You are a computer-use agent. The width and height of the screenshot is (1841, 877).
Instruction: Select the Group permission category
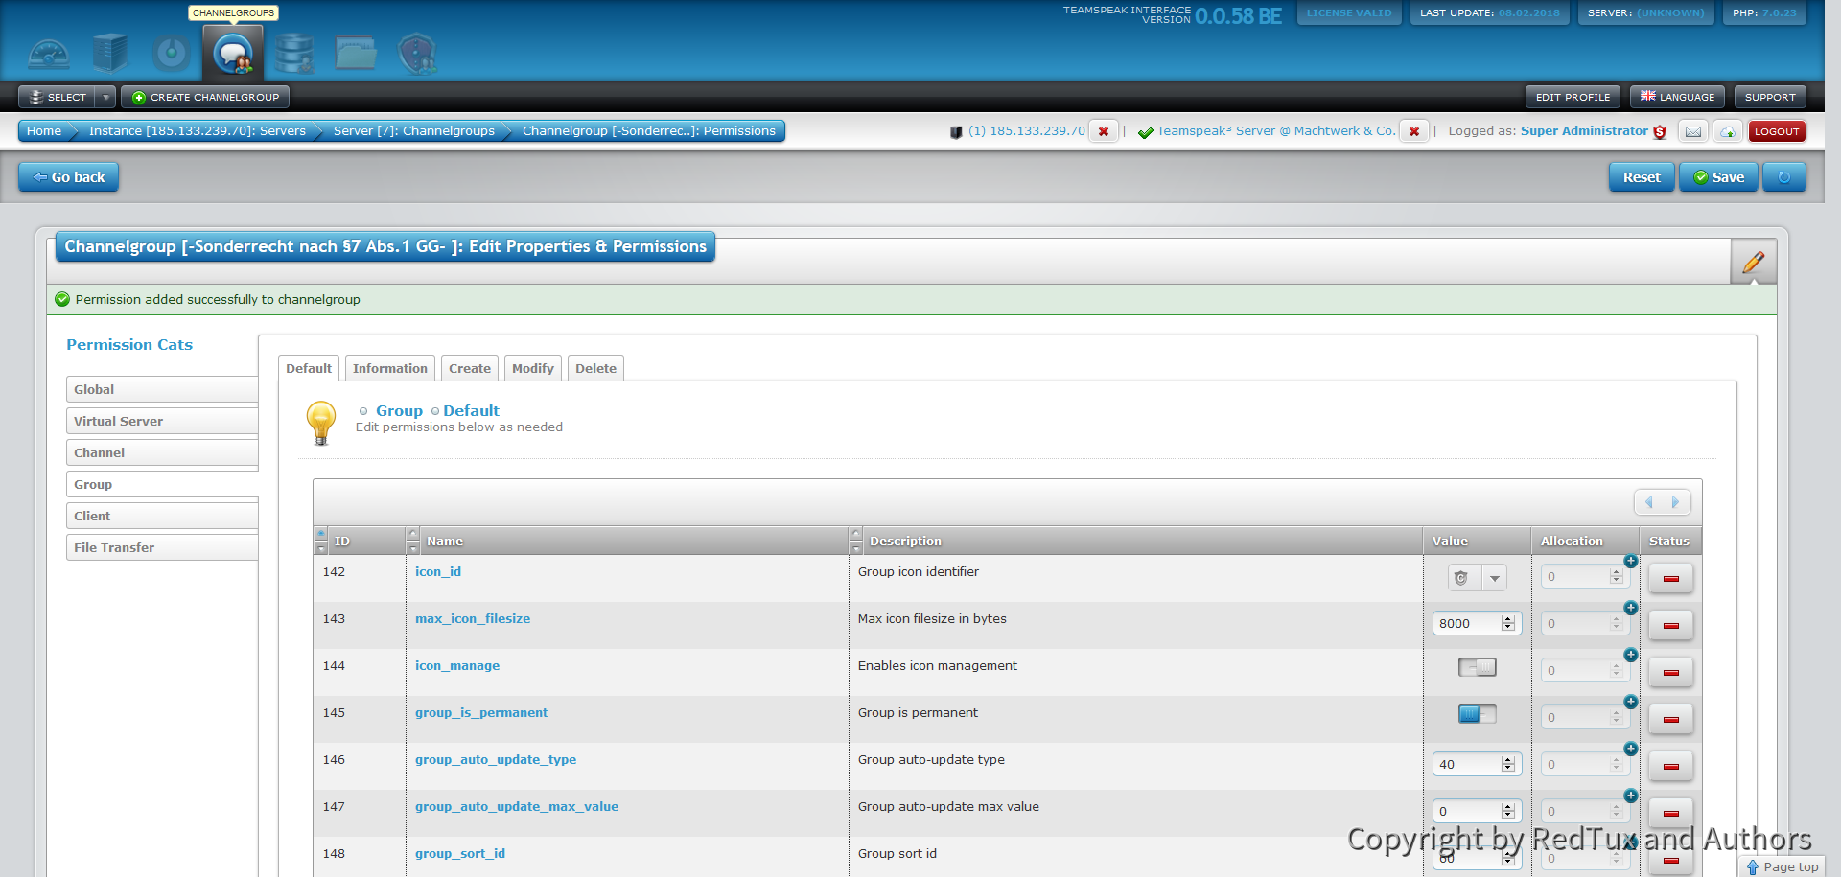click(x=162, y=484)
